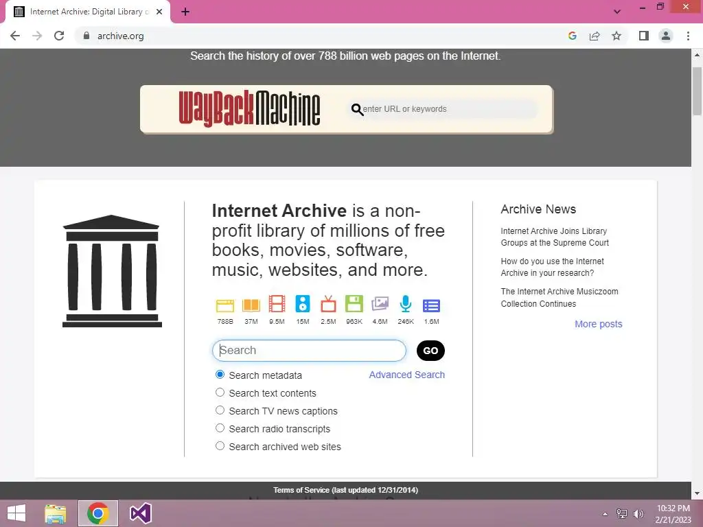Viewport: 703px width, 527px height.
Task: Open the images icon labeled 4.6M
Action: point(380,304)
